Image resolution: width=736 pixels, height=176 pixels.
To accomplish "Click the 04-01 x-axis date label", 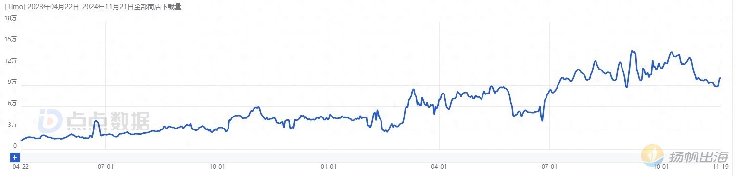I will (439, 167).
